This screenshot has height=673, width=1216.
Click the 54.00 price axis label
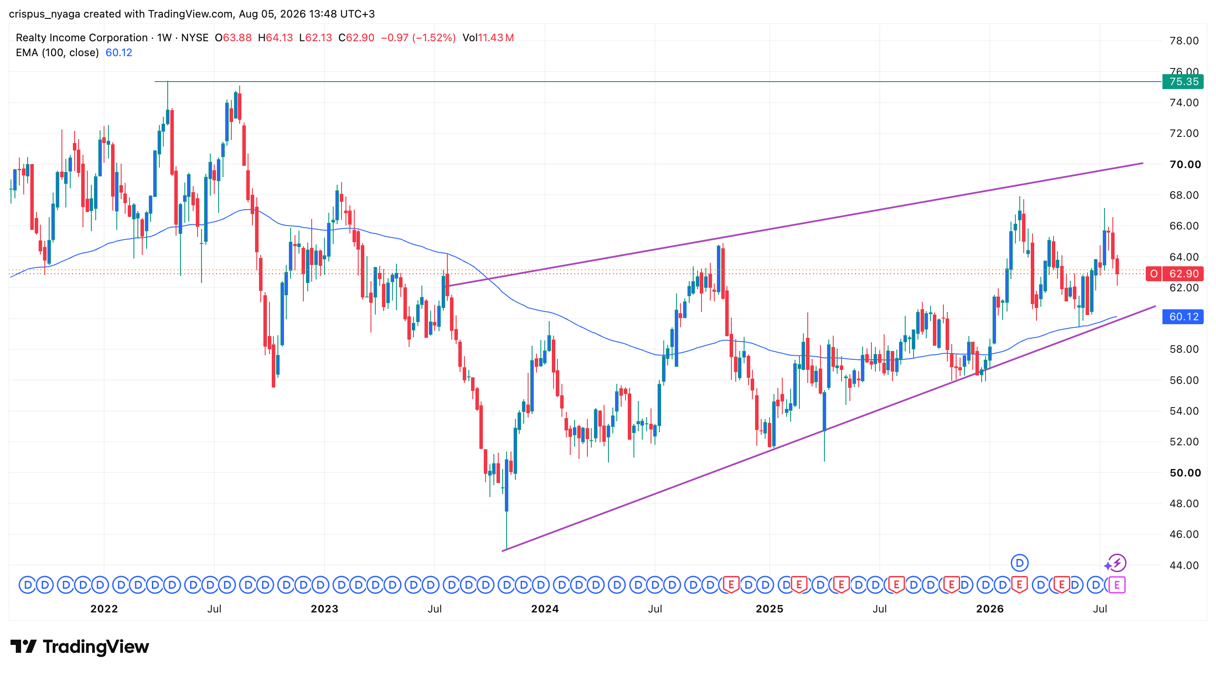tap(1184, 411)
